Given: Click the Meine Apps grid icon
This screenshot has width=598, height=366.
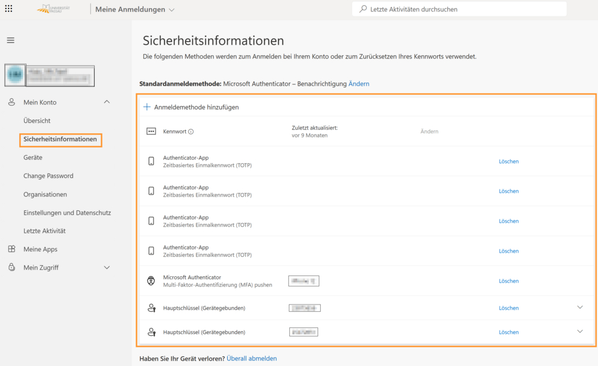Looking at the screenshot, I should point(11,249).
